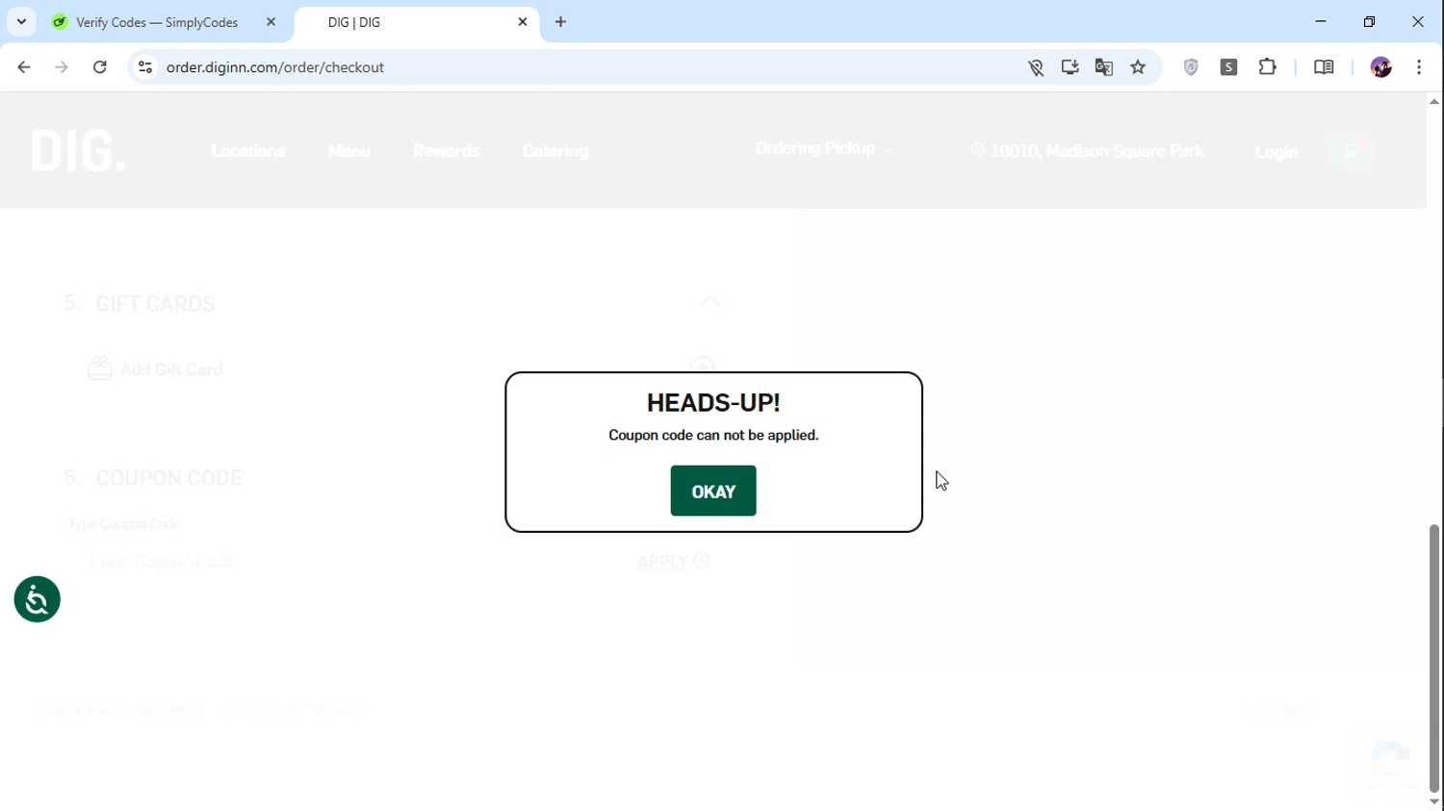The height and width of the screenshot is (811, 1444).
Task: Click the Enter Coupon Code input field
Action: point(347,562)
